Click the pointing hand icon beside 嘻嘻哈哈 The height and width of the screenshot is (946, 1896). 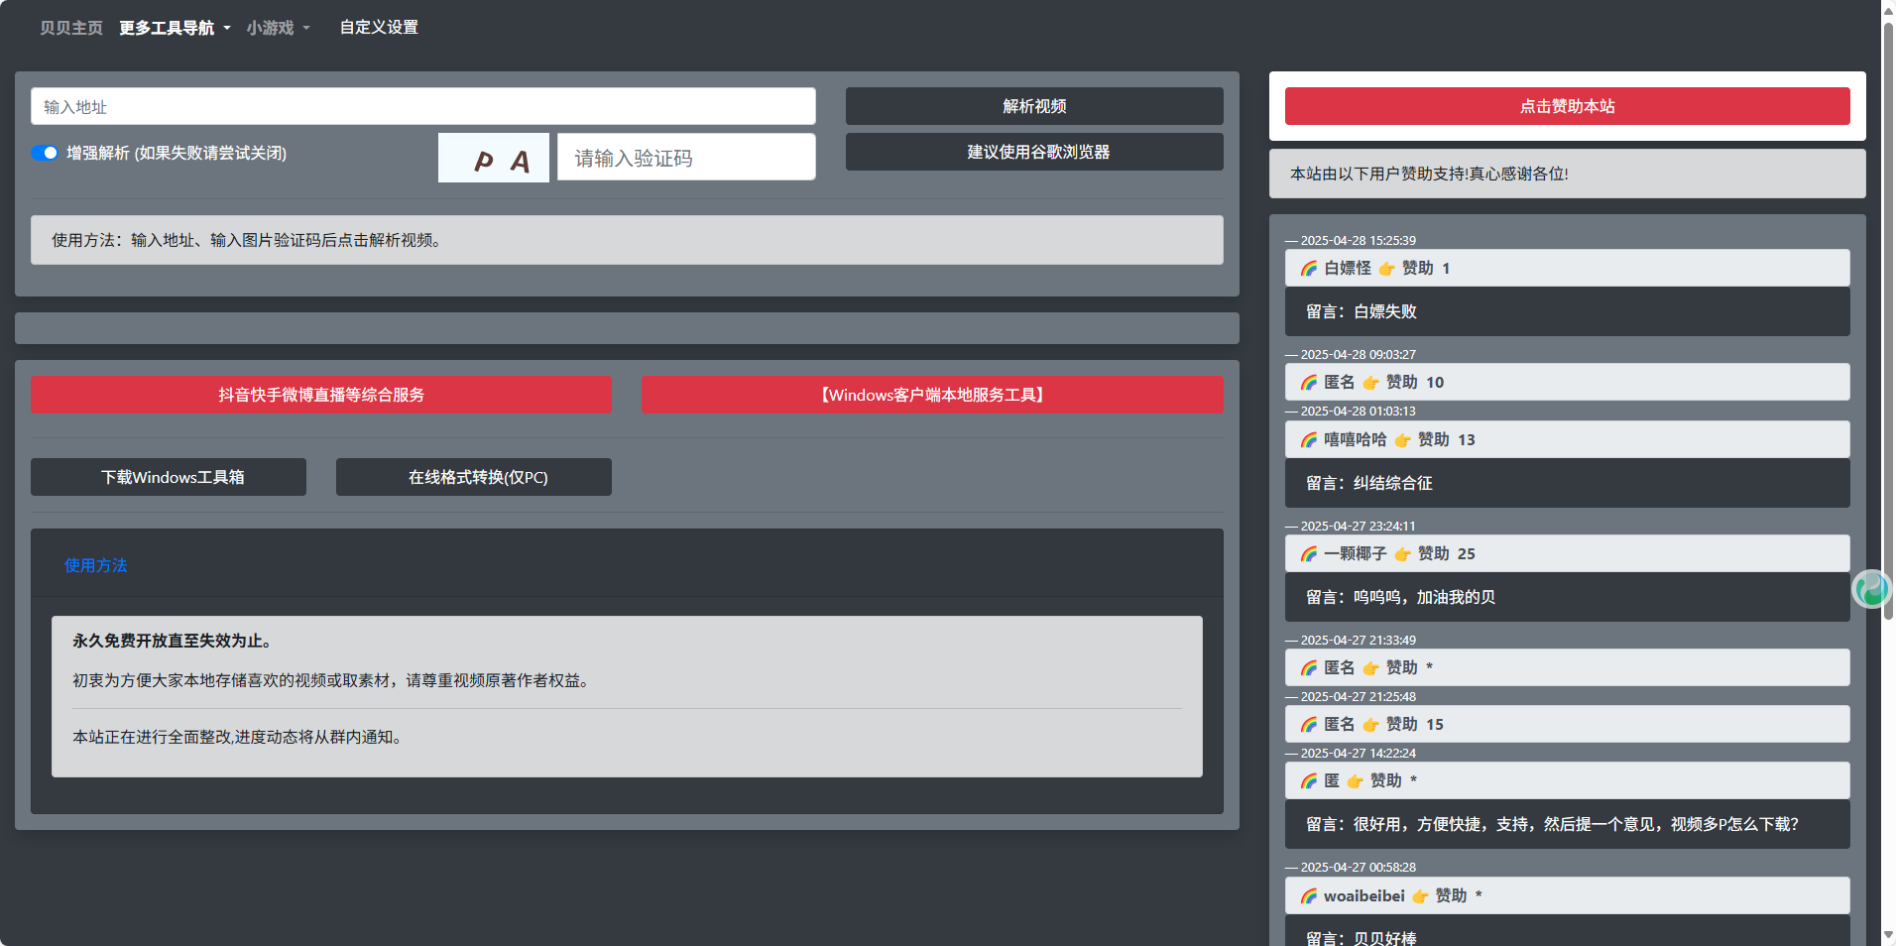(1402, 440)
